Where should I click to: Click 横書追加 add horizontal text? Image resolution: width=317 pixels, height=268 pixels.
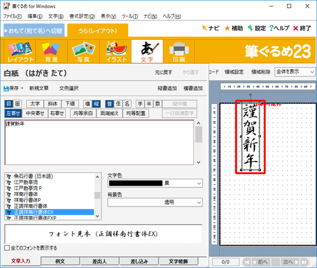193,88
